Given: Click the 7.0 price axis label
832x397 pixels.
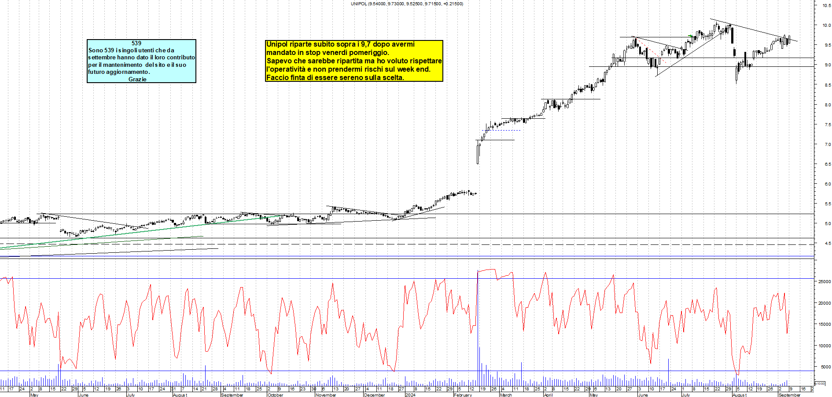Looking at the screenshot, I should (828, 144).
